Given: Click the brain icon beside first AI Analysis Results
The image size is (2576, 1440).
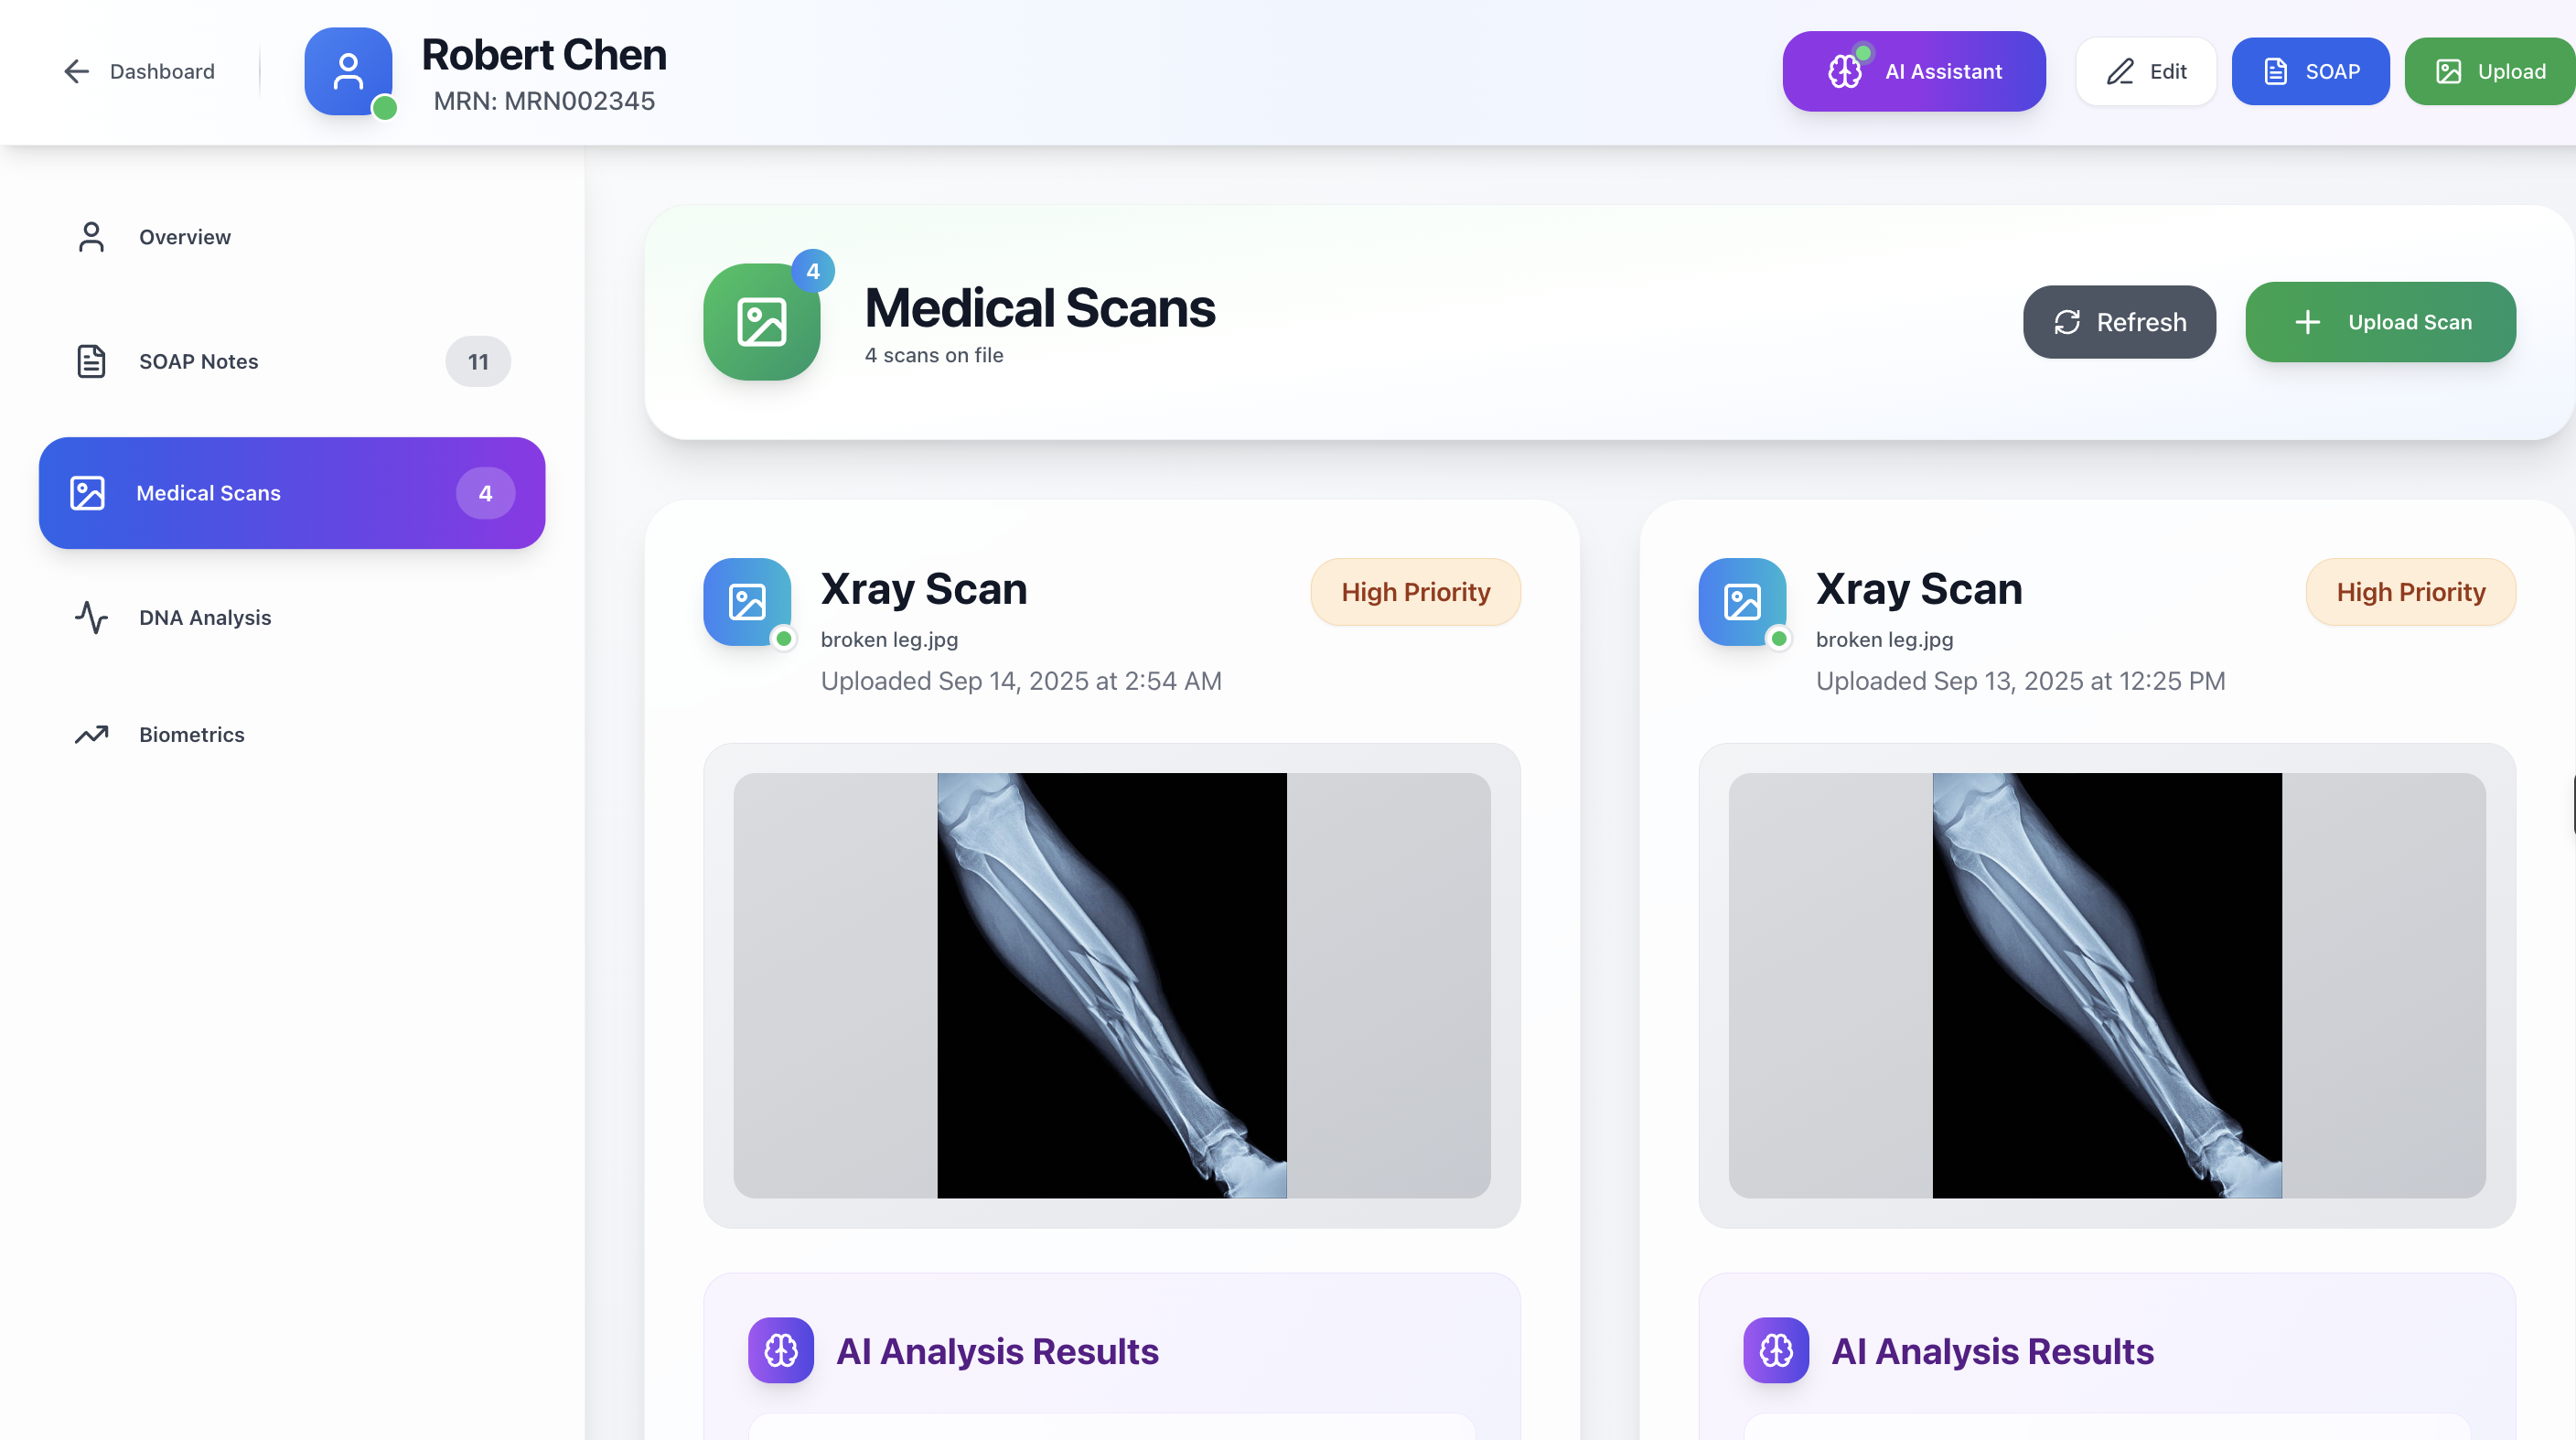Looking at the screenshot, I should (x=781, y=1350).
